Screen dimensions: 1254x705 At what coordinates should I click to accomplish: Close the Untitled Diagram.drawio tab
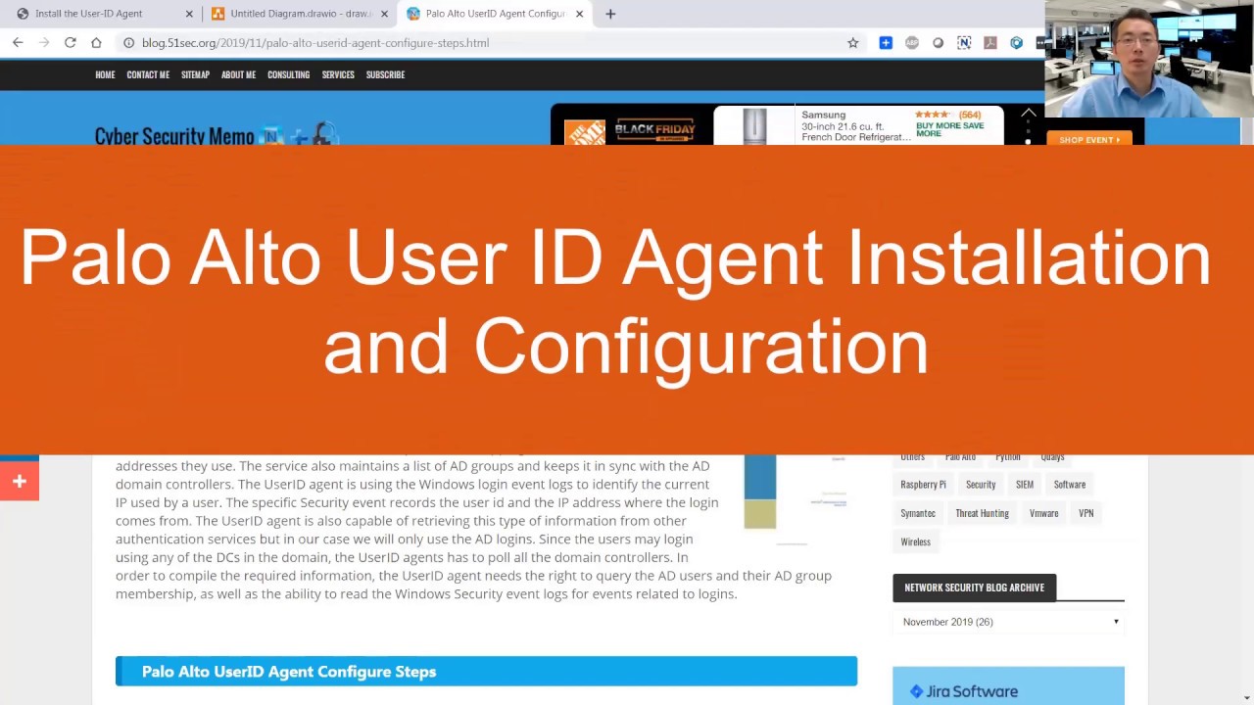click(x=384, y=14)
